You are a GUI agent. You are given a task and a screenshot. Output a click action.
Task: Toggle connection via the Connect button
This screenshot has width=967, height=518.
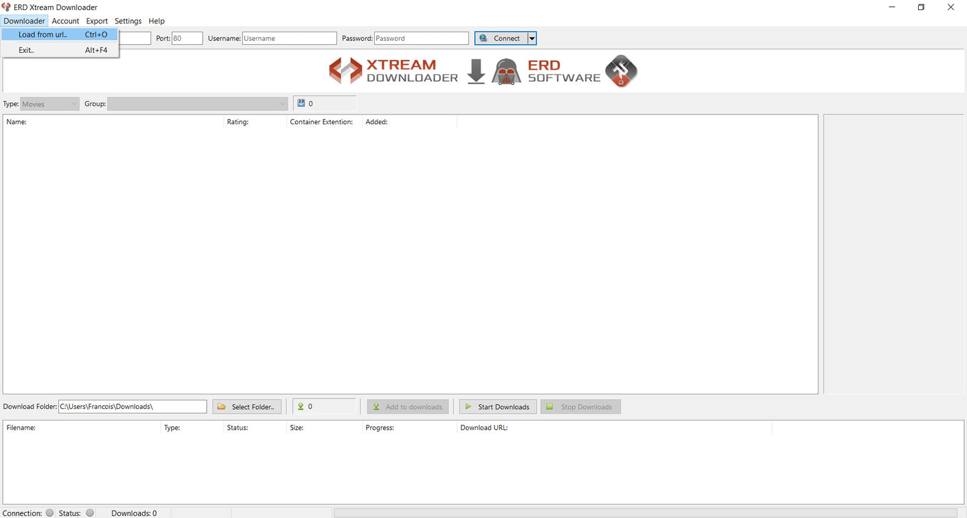click(x=505, y=38)
